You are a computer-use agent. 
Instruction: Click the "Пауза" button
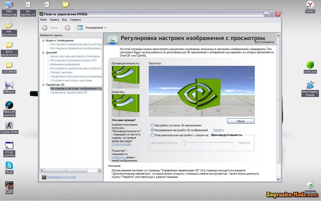pos(241,121)
